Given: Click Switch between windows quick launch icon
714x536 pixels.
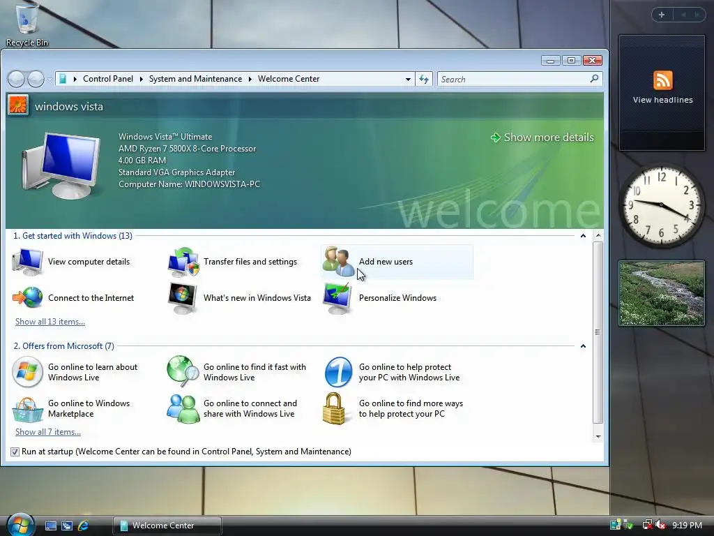Looking at the screenshot, I should click(x=67, y=526).
